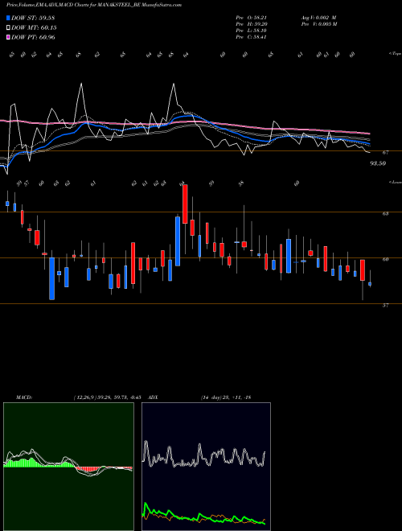Select the 'DOW PT: 60.96' legend text
The image size is (402, 531).
point(33,37)
